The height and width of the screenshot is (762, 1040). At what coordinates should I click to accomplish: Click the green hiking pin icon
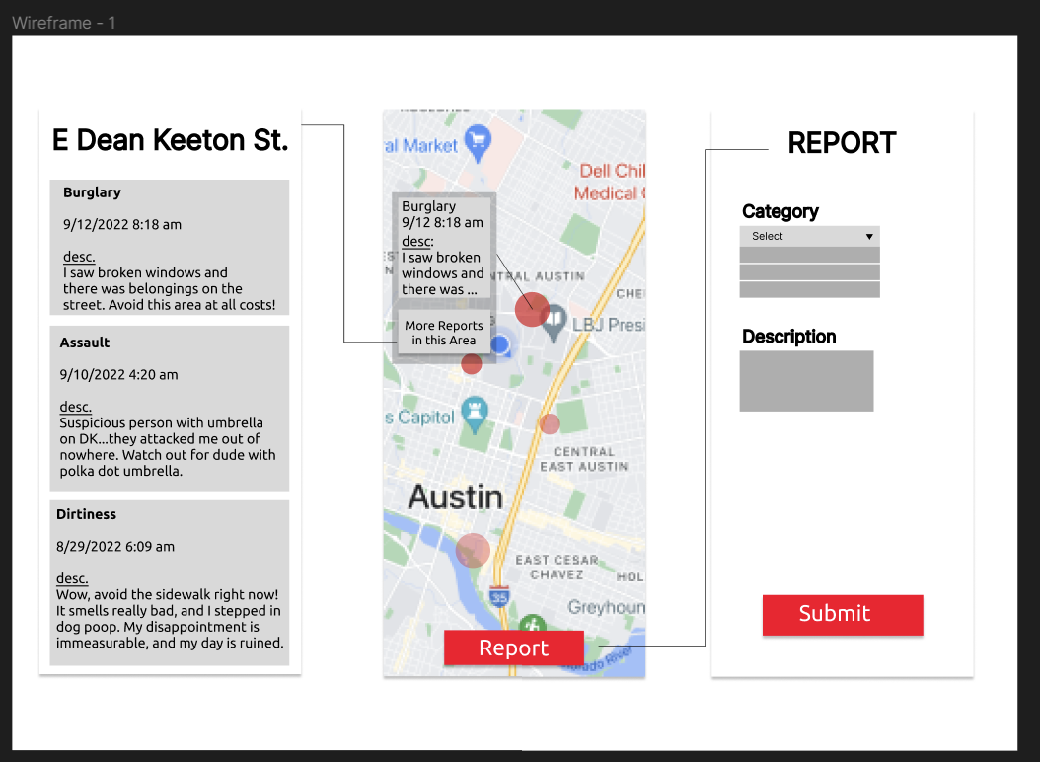pyautogui.click(x=532, y=624)
